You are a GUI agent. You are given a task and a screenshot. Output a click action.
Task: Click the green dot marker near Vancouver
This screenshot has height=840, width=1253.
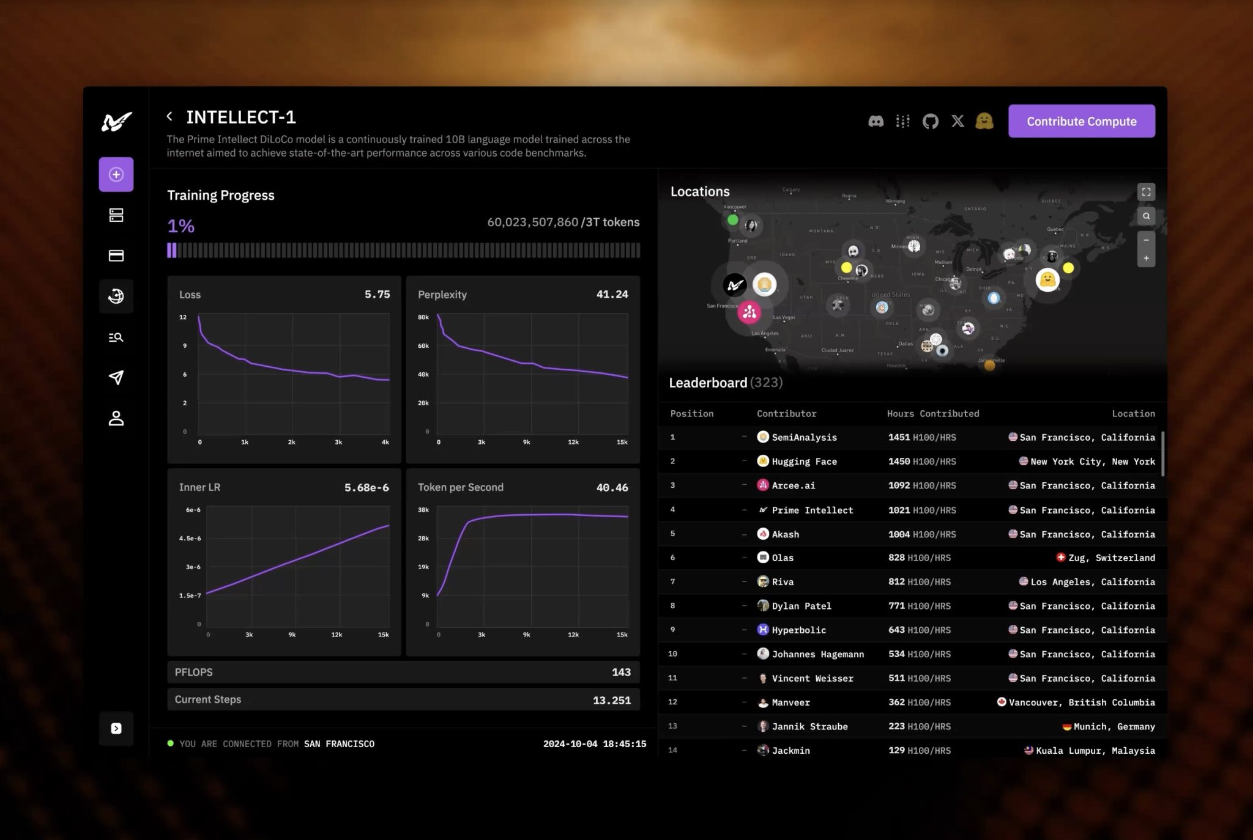pyautogui.click(x=732, y=219)
